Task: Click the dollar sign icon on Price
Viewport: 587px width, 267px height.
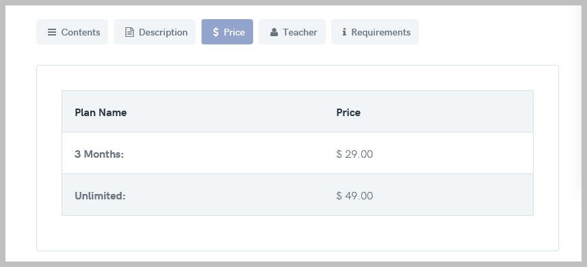Action: [216, 32]
